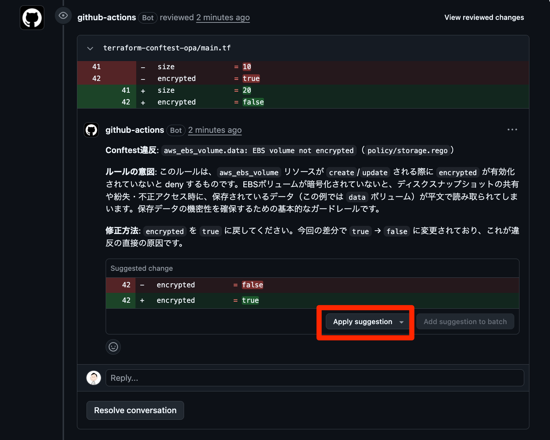Focus the Reply... input field
Screen dimensions: 550x440
click(x=315, y=378)
